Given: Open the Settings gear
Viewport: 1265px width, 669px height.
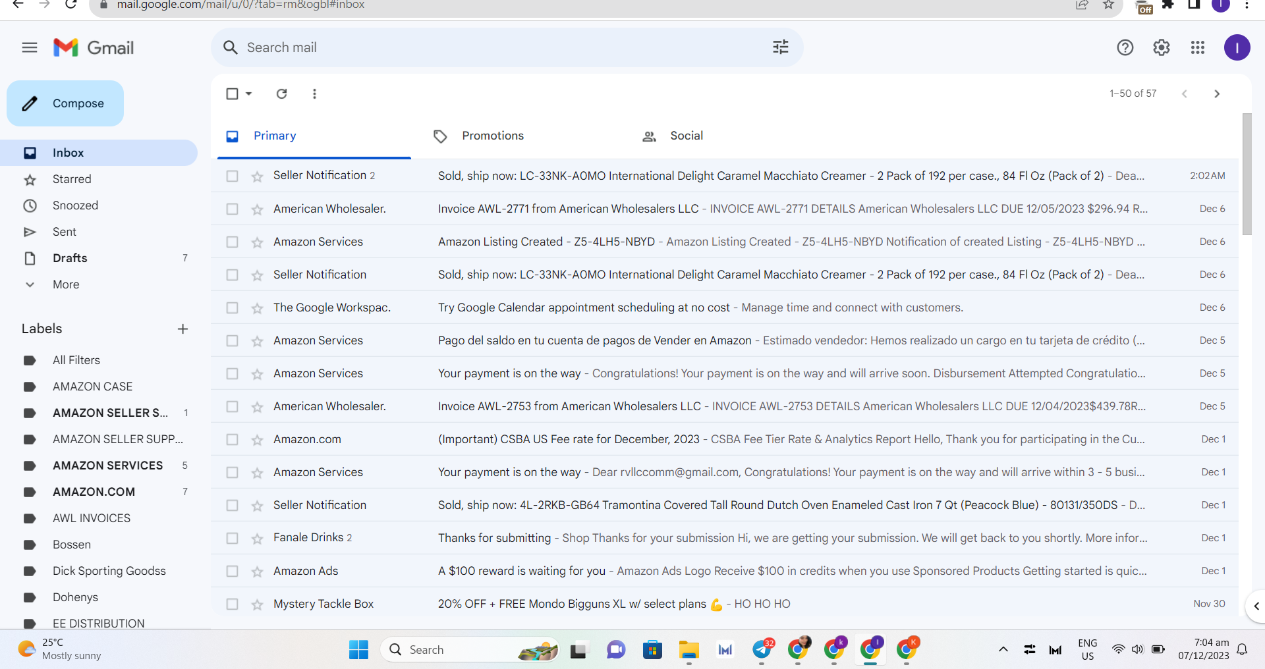Looking at the screenshot, I should (x=1162, y=47).
